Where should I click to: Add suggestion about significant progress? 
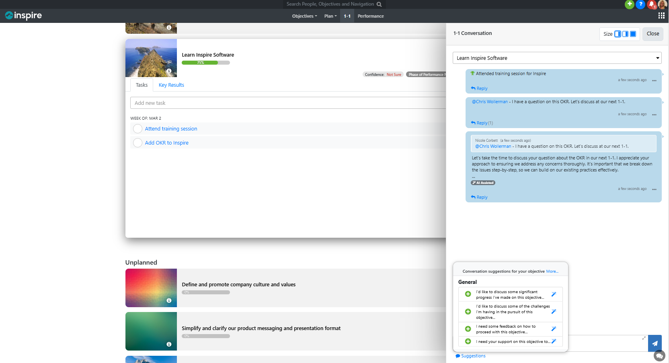(x=468, y=294)
